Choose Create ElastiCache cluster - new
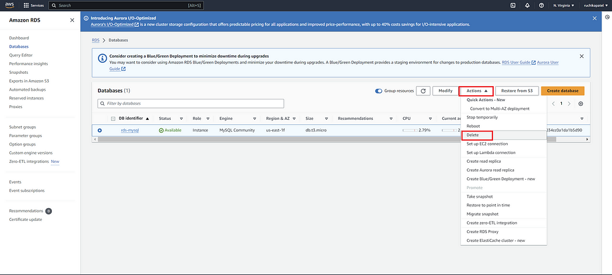Viewport: 612px width, 275px height. point(504,240)
